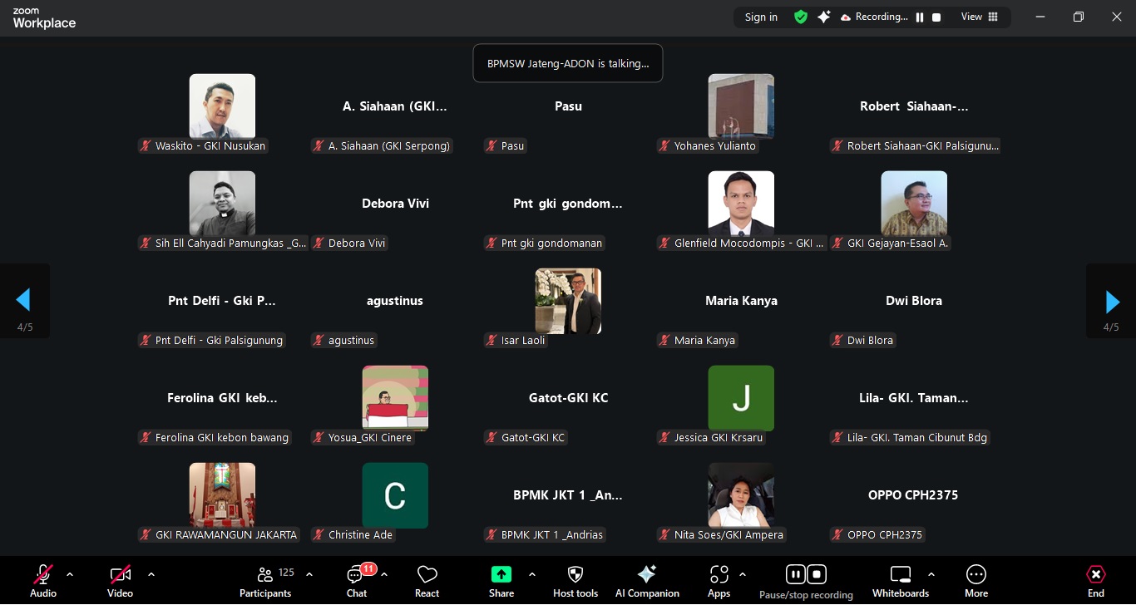This screenshot has height=605, width=1136.
Task: Open the Apps toolbar icon
Action: click(x=719, y=580)
